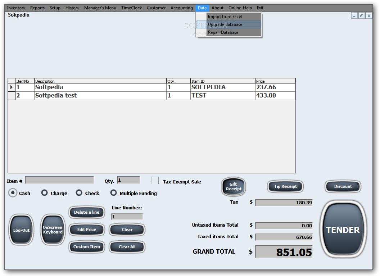Click the Gift Receipt button
The width and height of the screenshot is (380, 277).
point(234,187)
